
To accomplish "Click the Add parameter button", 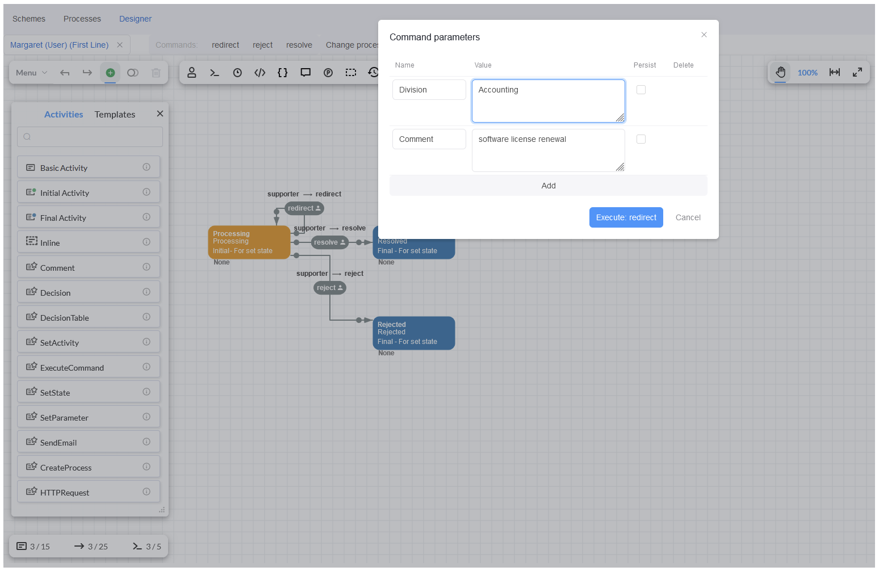I will tap(549, 186).
